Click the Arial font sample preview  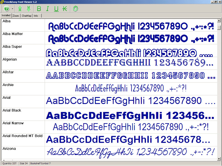coord(131,102)
